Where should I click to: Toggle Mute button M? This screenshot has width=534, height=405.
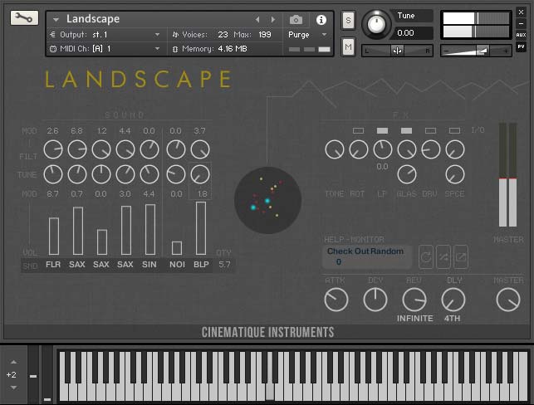pyautogui.click(x=348, y=46)
